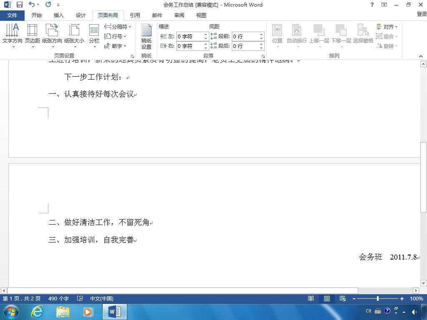Open Page Setup (页面设置) dialog launcher
The height and width of the screenshot is (320, 427).
pos(132,56)
